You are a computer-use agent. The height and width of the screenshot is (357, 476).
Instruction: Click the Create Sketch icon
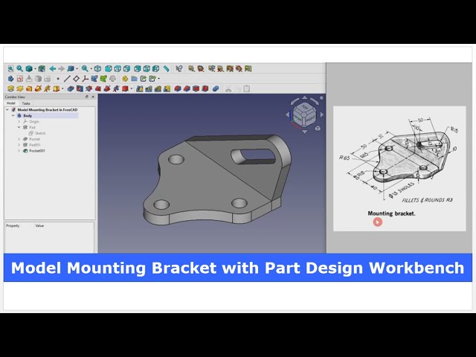[x=20, y=79]
